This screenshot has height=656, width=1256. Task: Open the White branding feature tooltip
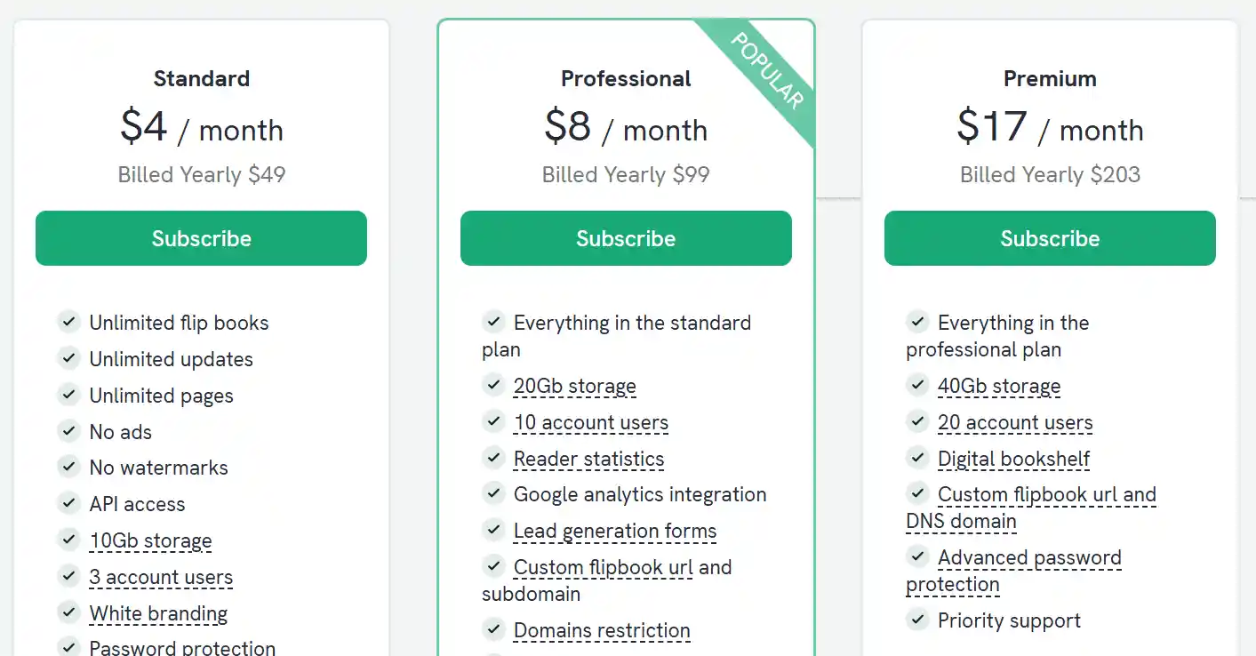(158, 613)
